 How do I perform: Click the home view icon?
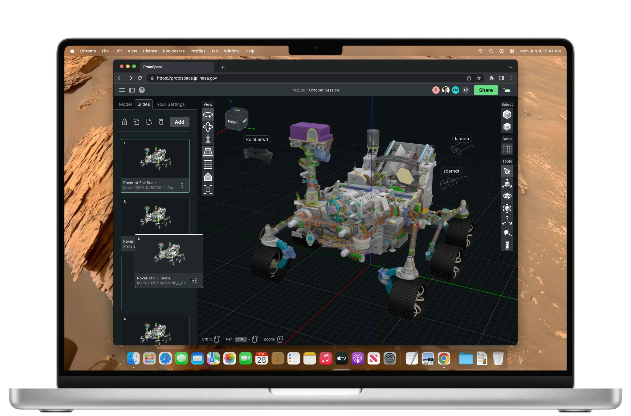(x=208, y=177)
